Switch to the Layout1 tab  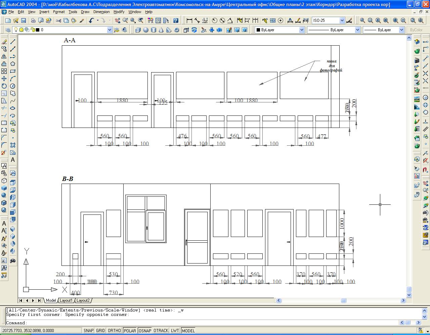[x=66, y=300]
